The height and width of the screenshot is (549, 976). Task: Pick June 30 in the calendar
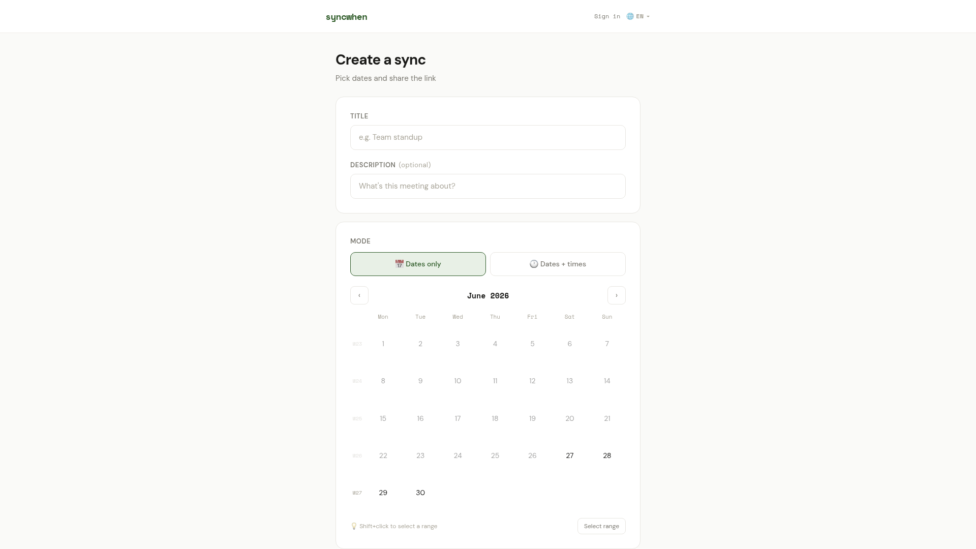pos(420,493)
